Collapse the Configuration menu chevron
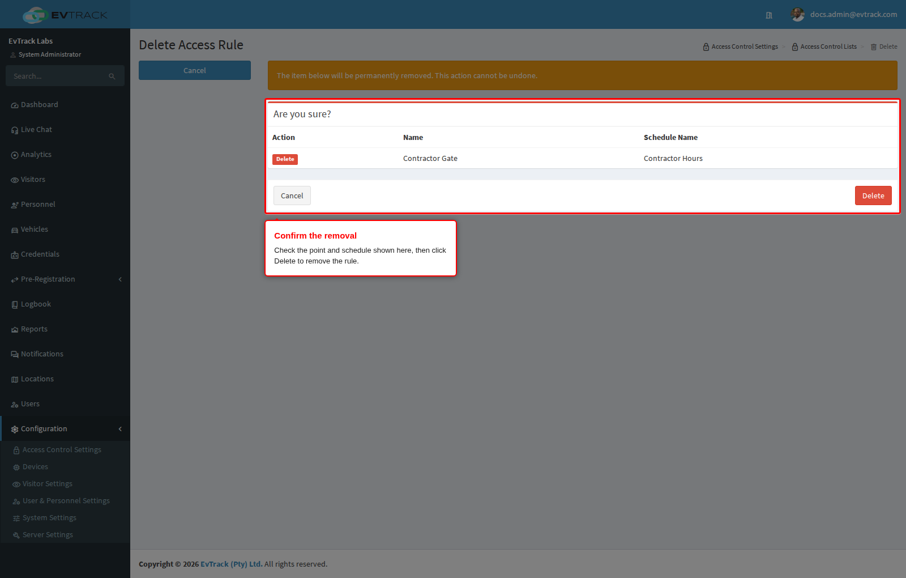This screenshot has width=906, height=578. click(120, 429)
